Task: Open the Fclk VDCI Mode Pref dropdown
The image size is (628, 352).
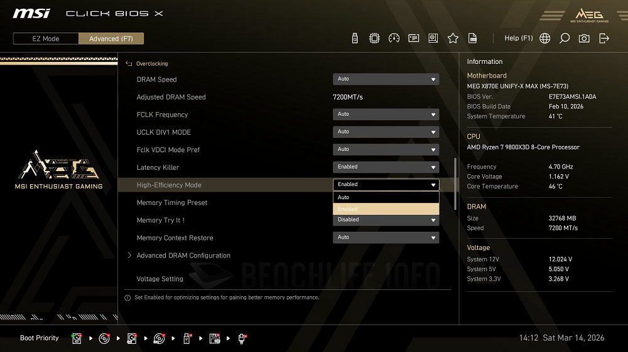Action: tap(386, 150)
